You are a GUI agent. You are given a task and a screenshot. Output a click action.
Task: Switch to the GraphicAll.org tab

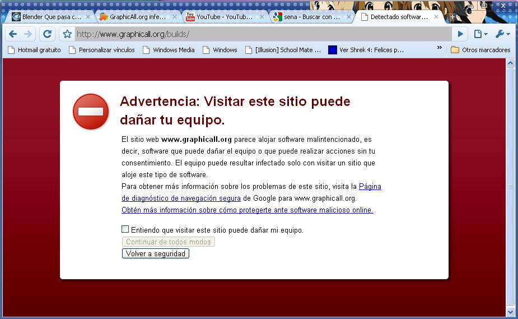138,17
